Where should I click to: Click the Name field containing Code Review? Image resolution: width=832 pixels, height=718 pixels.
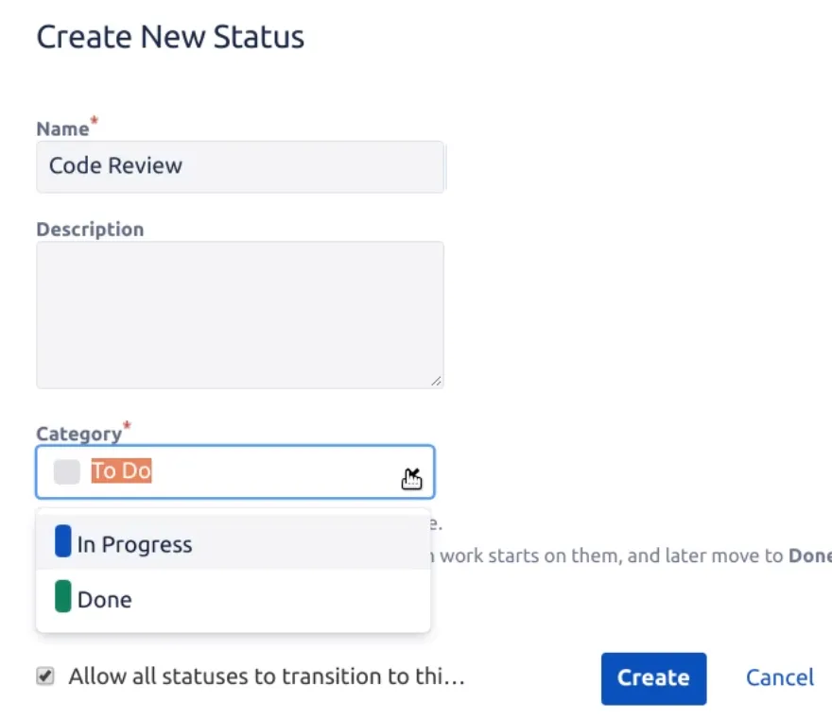pos(239,166)
